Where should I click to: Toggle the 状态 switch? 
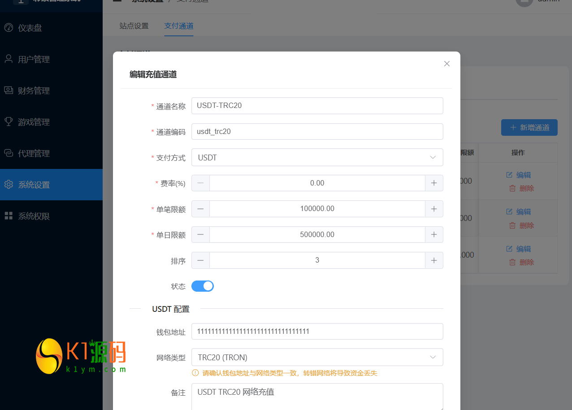click(x=203, y=286)
